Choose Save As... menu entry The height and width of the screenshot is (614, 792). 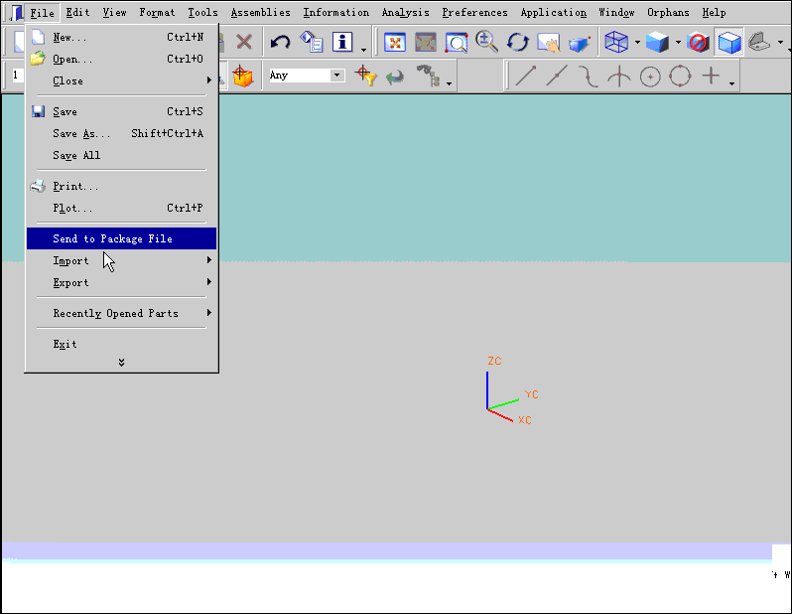[121, 133]
